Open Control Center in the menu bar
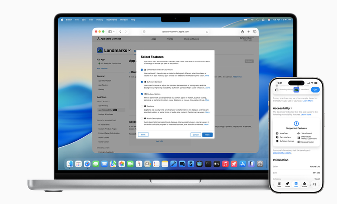The image size is (337, 204). 263,20
